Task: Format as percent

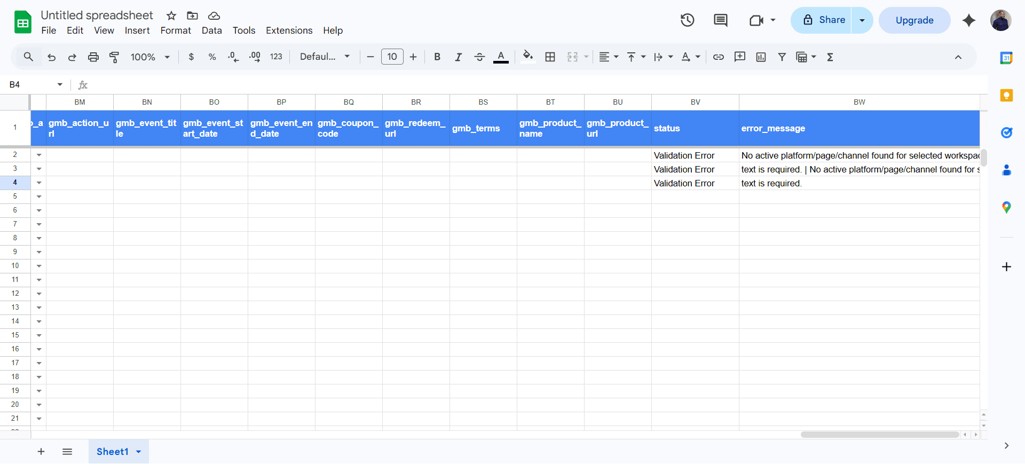Action: tap(212, 57)
